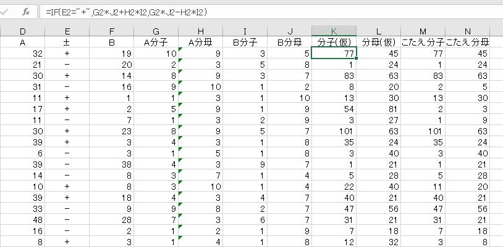This screenshot has height=247, width=503.
Task: Select the cell showing 101 in column M
Action: click(x=423, y=131)
